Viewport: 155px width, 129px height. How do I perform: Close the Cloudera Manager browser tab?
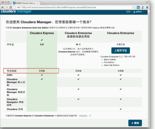[38, 3]
